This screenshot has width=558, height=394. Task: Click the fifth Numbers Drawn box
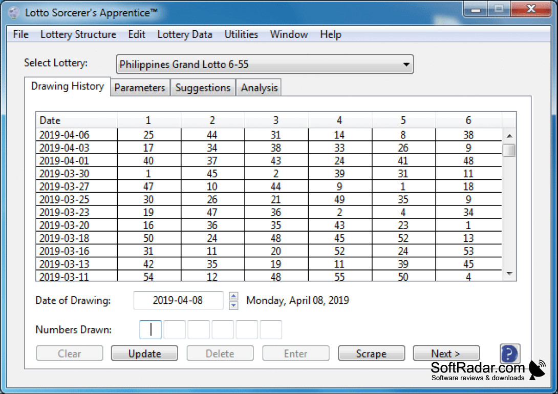(x=247, y=329)
